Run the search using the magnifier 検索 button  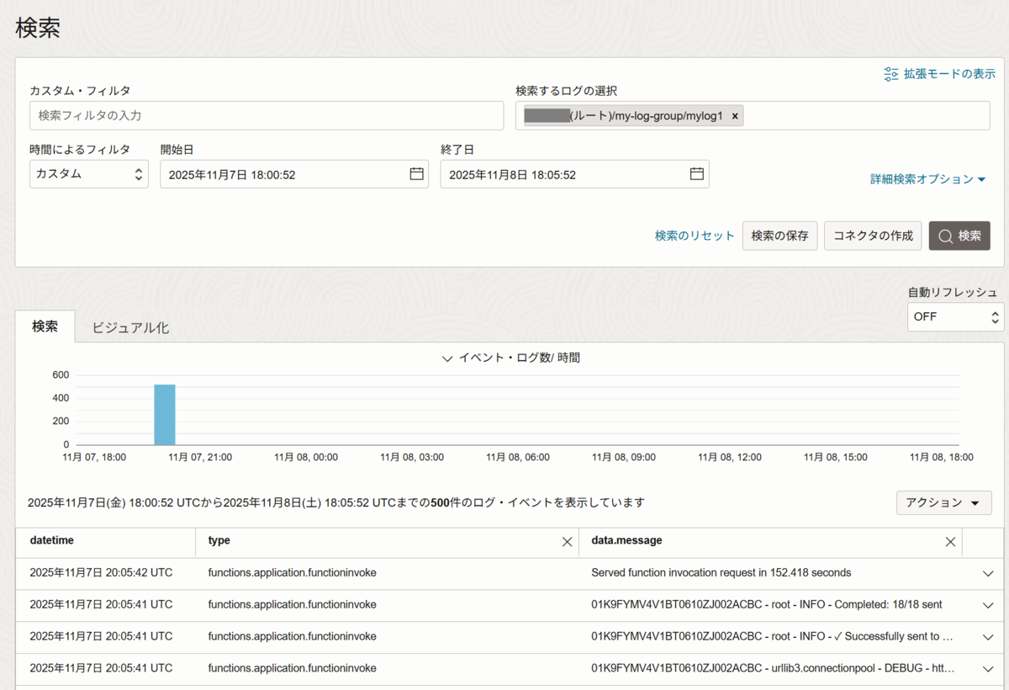click(x=959, y=236)
